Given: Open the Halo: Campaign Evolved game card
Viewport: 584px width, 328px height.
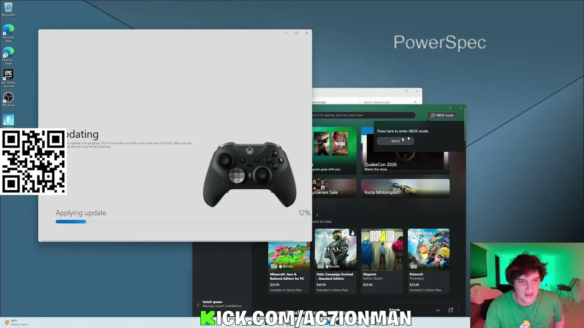Looking at the screenshot, I should [x=335, y=261].
